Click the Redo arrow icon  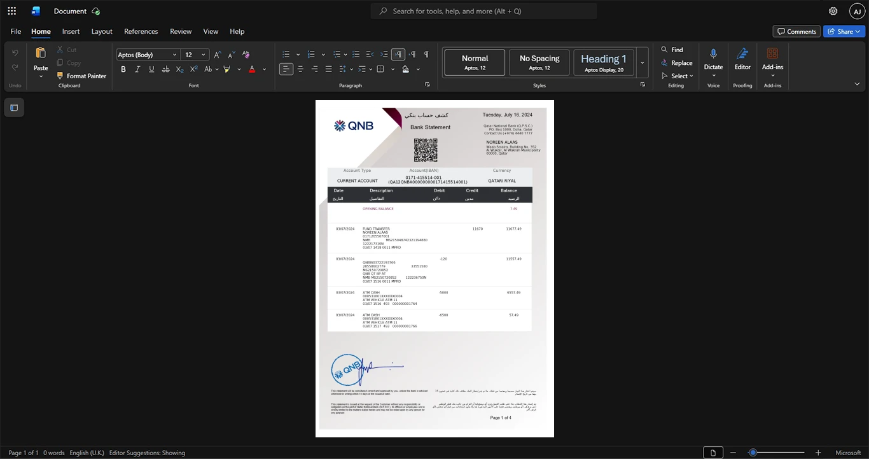[x=15, y=67]
